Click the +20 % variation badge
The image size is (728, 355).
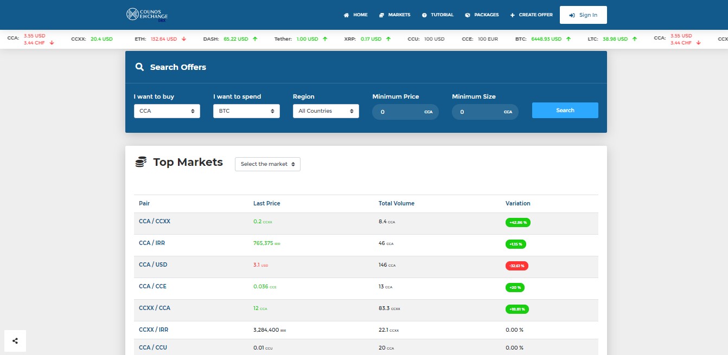tap(515, 287)
